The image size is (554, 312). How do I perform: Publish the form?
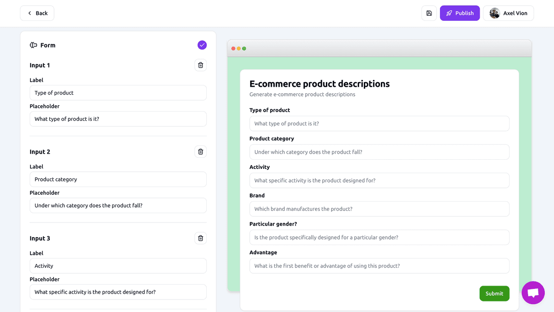(459, 13)
